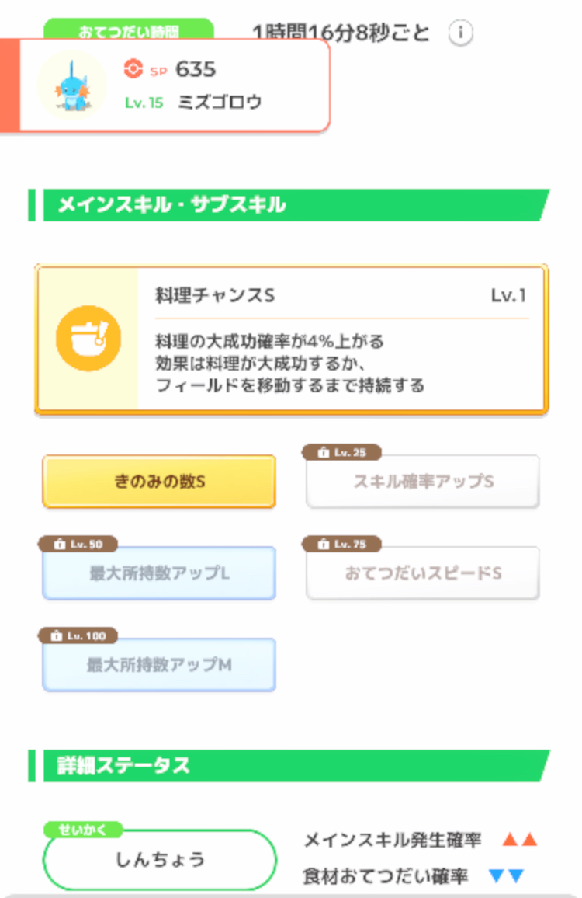Click the red up arrows for メインスキル発生確率

coord(519,840)
